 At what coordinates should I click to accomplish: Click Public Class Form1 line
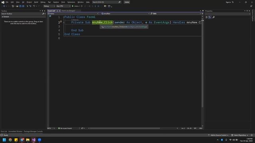[80, 17]
